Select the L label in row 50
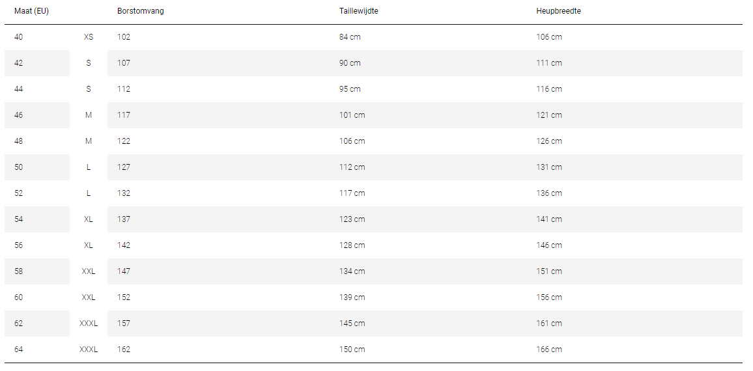753x371 pixels. 89,167
